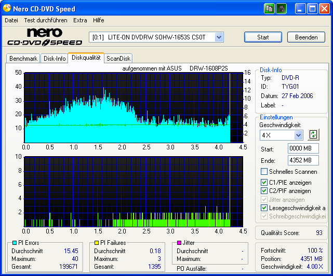333x276 pixels.
Task: Click the Nero app icon in title bar
Action: click(7, 8)
